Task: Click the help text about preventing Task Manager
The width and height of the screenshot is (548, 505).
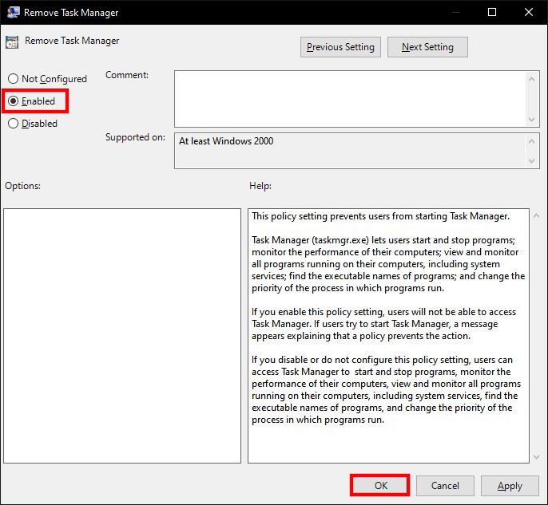Action: (x=380, y=216)
